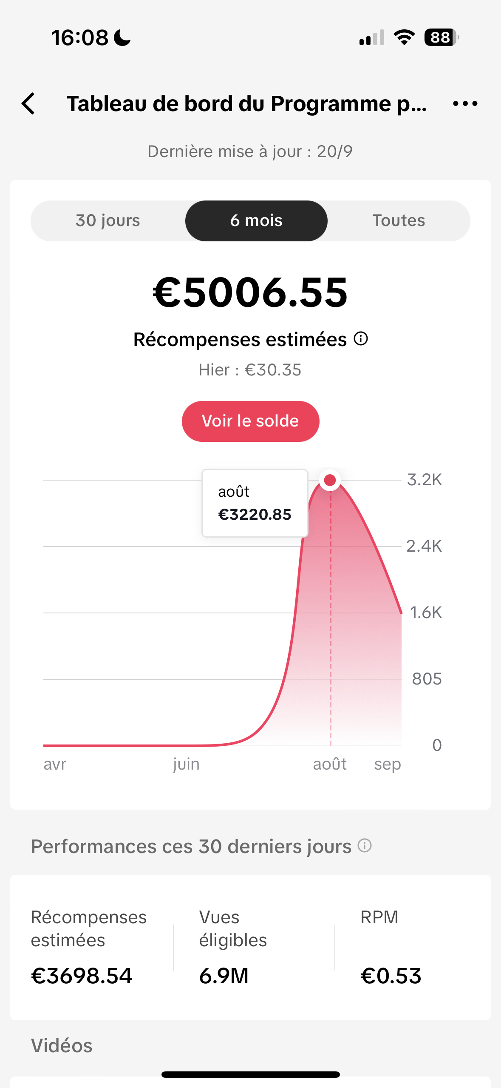Switch to the 30 jours tab
Image resolution: width=501 pixels, height=1088 pixels.
108,220
